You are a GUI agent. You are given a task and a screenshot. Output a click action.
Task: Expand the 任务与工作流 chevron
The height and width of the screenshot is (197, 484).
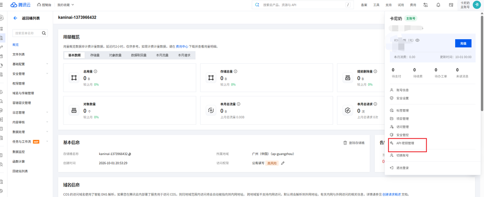tap(47, 142)
